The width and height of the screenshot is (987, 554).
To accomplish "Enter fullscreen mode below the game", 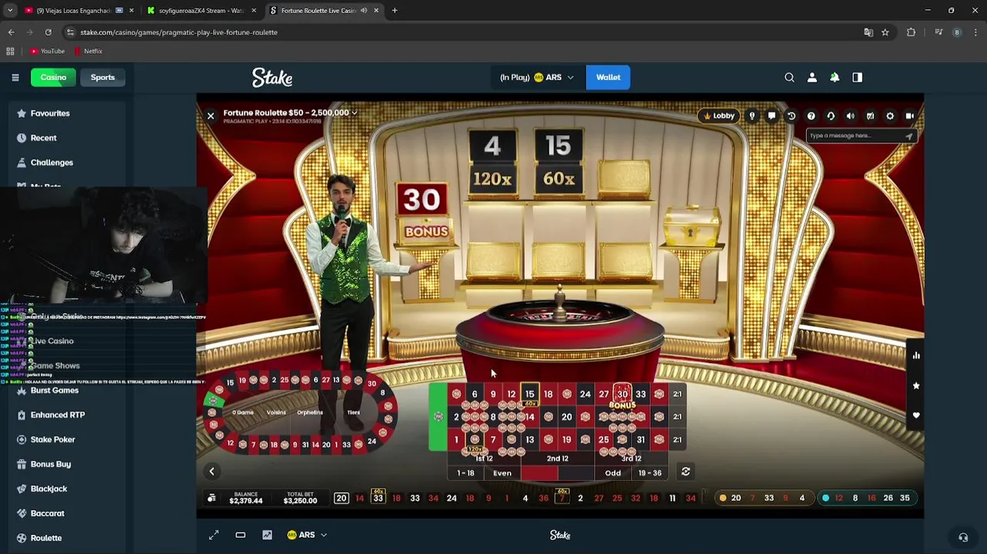I will tap(214, 535).
